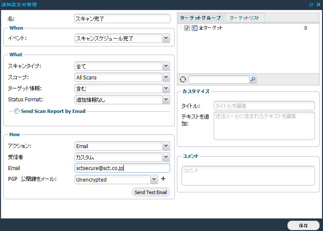Switch to the ターゲットリスト tab

(245, 18)
